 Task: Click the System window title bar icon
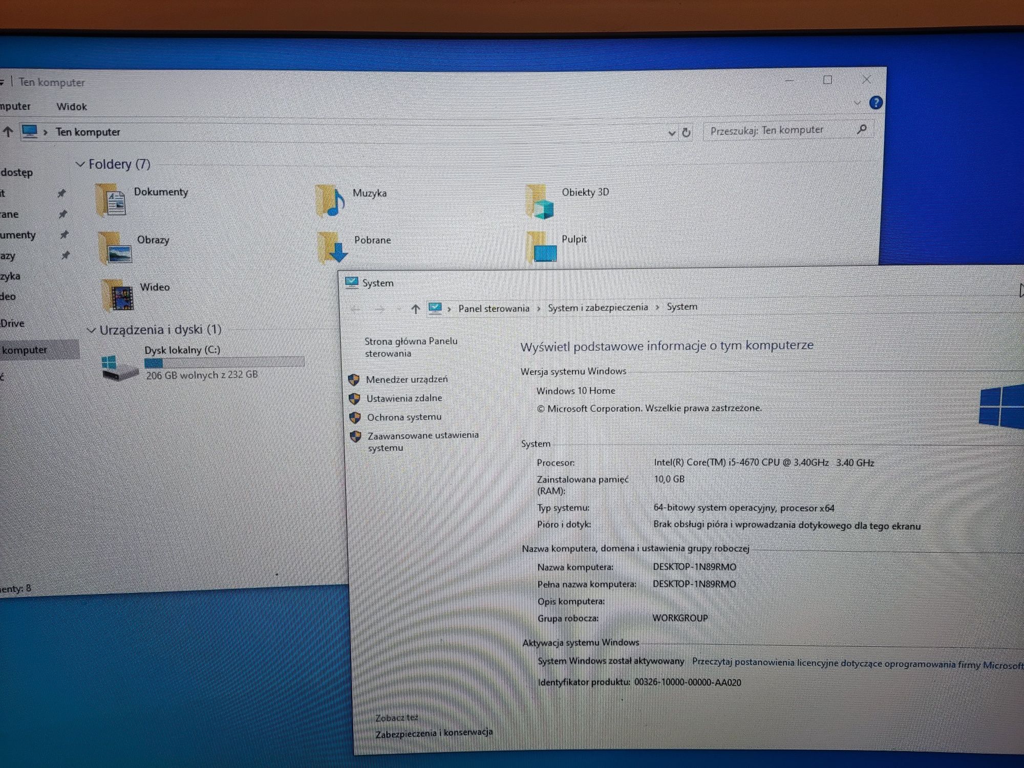tap(352, 283)
